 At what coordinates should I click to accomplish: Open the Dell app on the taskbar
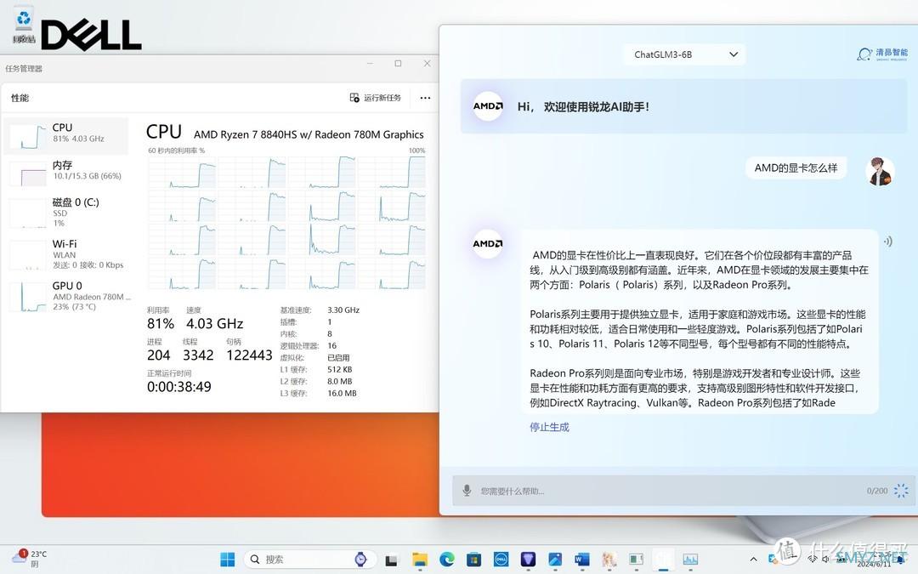501,560
